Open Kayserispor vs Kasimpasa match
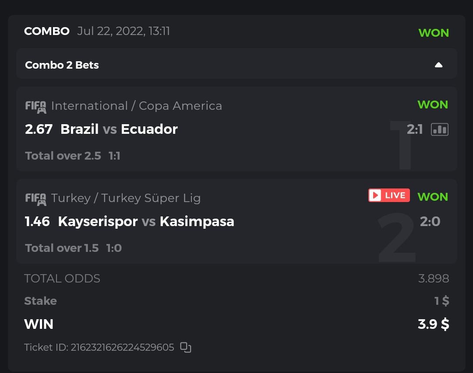The image size is (473, 373). (146, 222)
